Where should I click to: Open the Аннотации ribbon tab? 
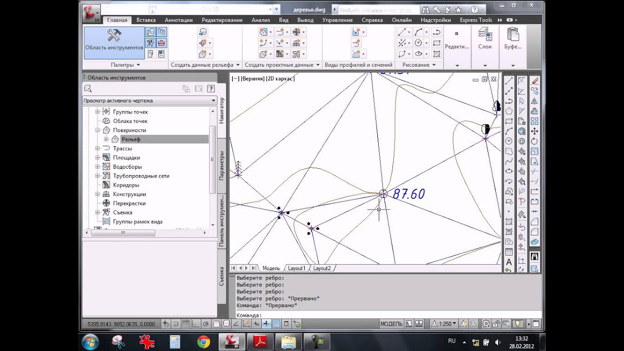179,20
